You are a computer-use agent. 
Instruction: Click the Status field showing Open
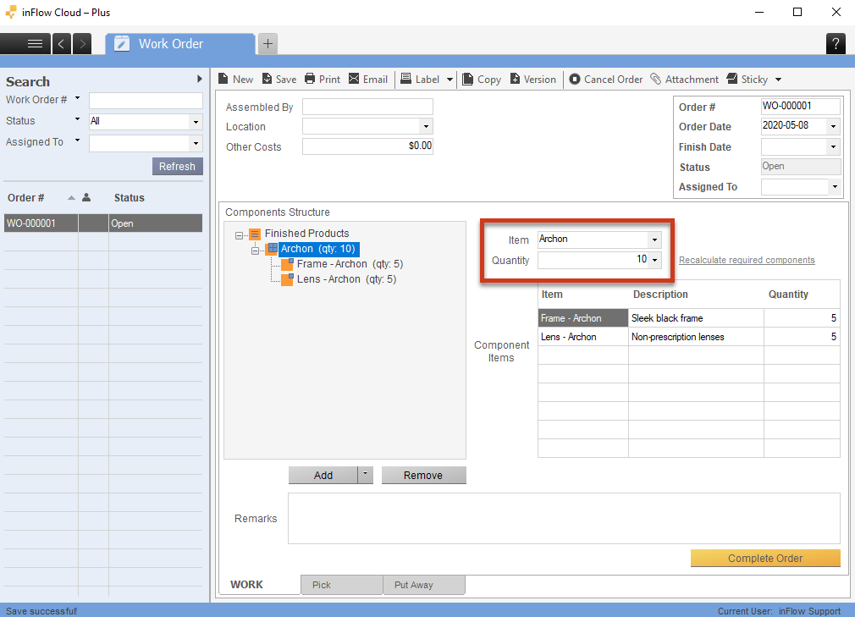[801, 166]
